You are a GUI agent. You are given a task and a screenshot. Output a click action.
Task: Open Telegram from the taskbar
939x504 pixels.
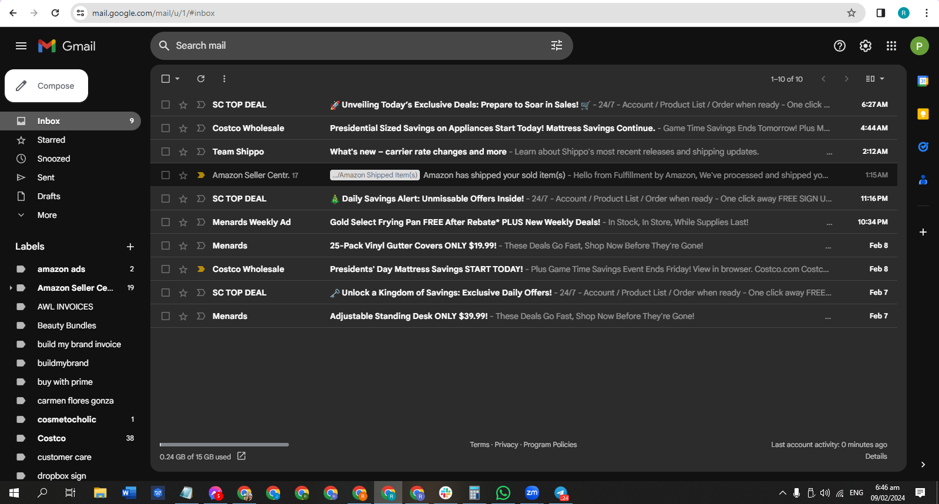561,493
